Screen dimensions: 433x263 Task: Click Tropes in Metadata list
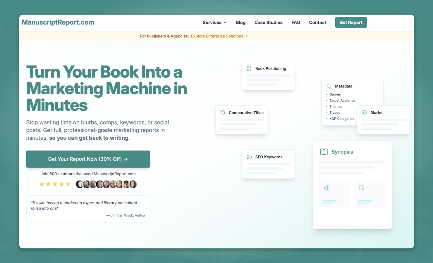tap(335, 113)
